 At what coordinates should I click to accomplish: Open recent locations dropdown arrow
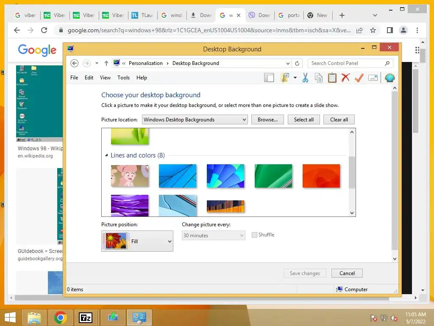[x=97, y=63]
